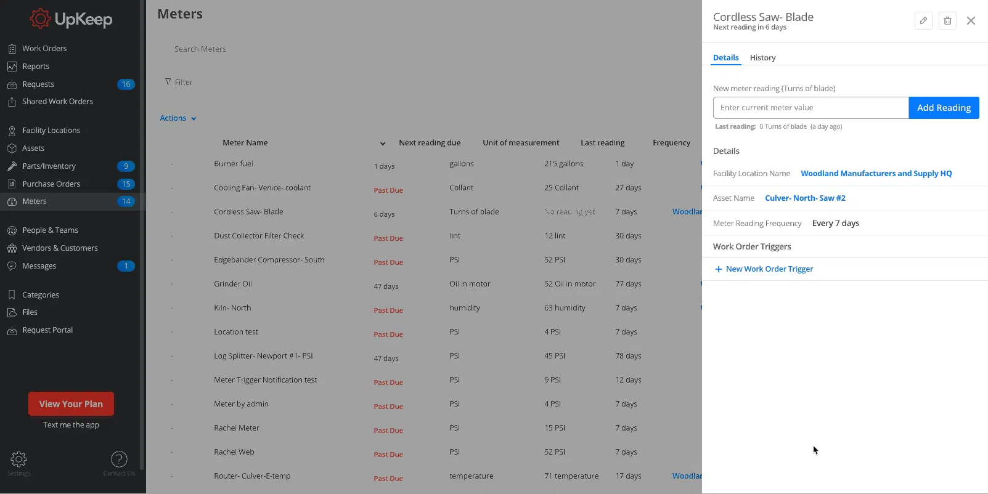Click the Request Portal icon in sidebar
The width and height of the screenshot is (988, 494).
click(x=12, y=330)
